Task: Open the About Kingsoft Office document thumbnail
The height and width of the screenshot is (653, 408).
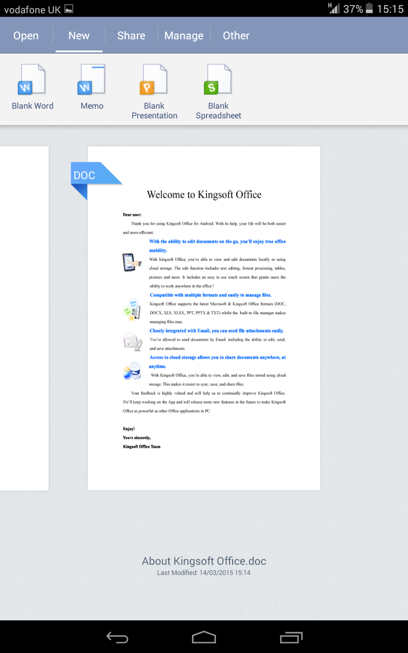Action: point(204,318)
